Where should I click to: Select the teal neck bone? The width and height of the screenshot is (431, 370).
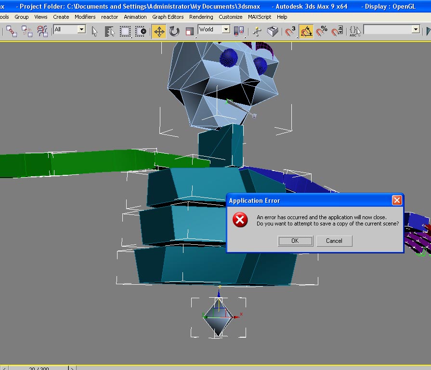coord(221,145)
